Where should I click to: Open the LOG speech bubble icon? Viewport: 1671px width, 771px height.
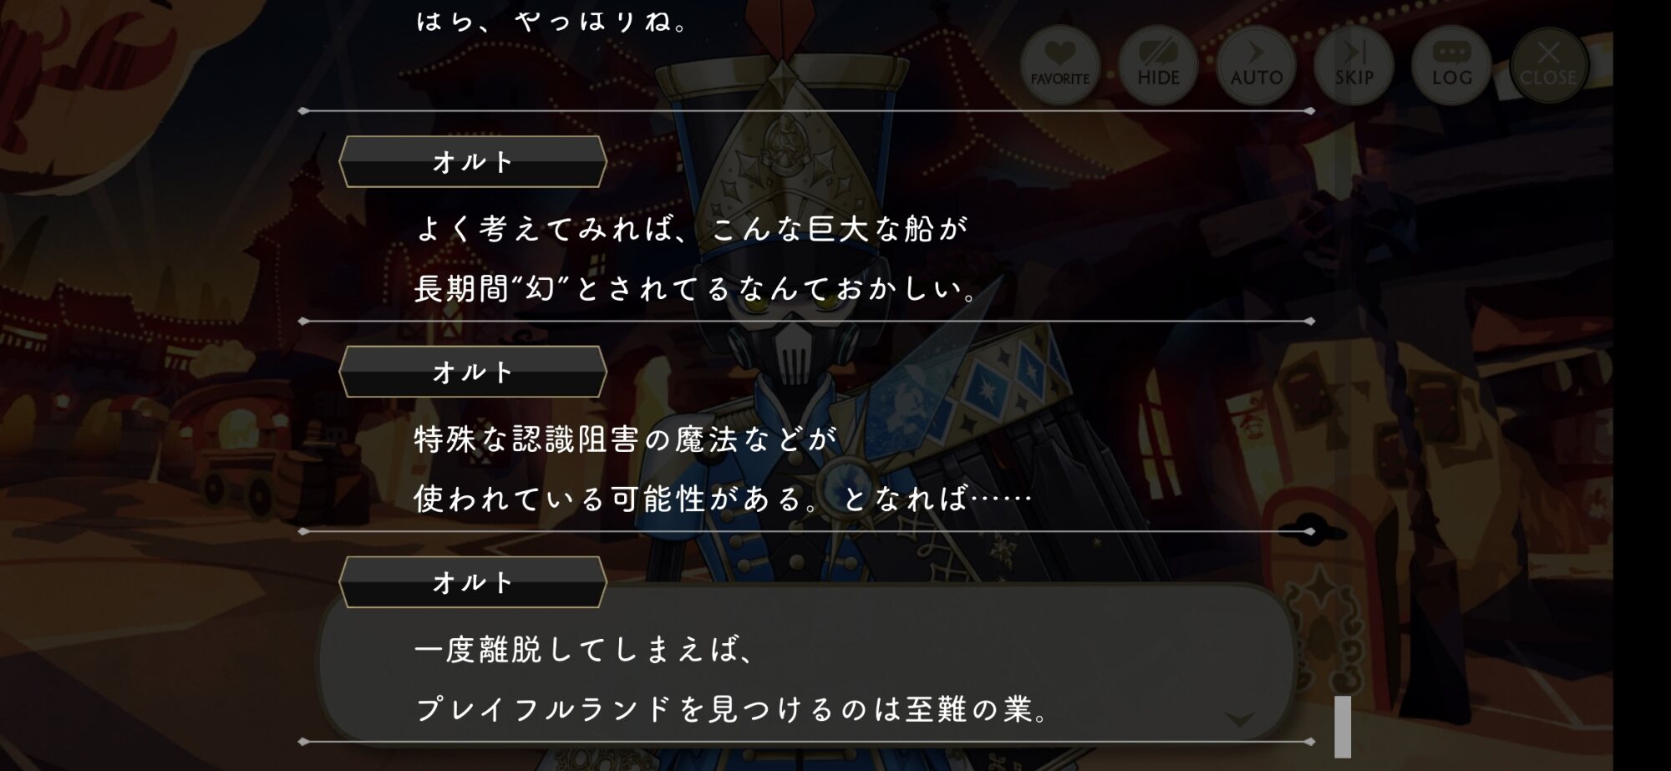tap(1451, 65)
